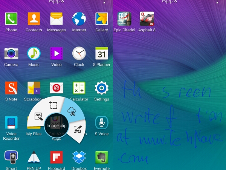
Task: Open the Calculator app
Action: (79, 88)
